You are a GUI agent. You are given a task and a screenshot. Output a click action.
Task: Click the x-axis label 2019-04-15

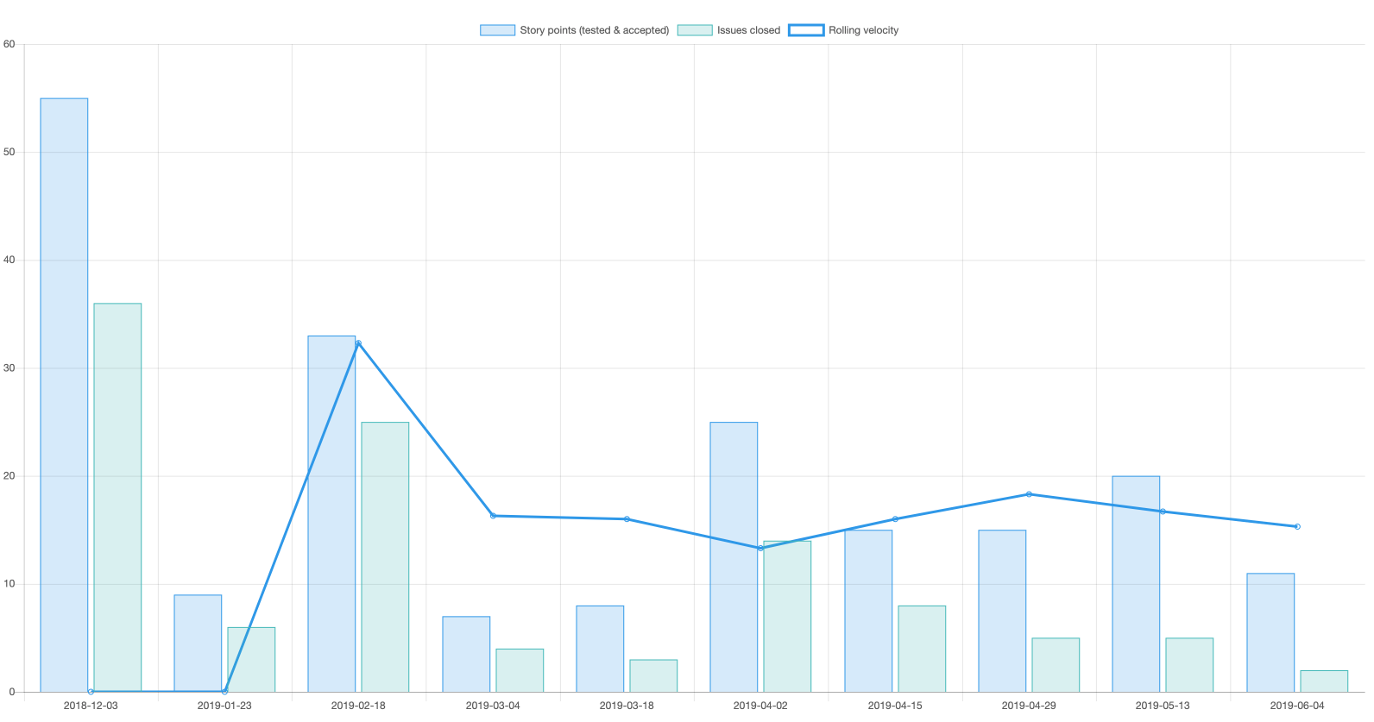(895, 706)
